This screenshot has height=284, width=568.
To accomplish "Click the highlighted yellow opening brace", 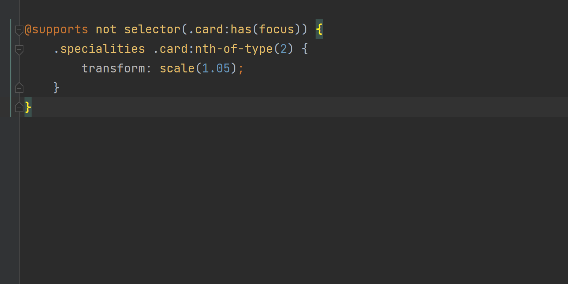I will 319,29.
